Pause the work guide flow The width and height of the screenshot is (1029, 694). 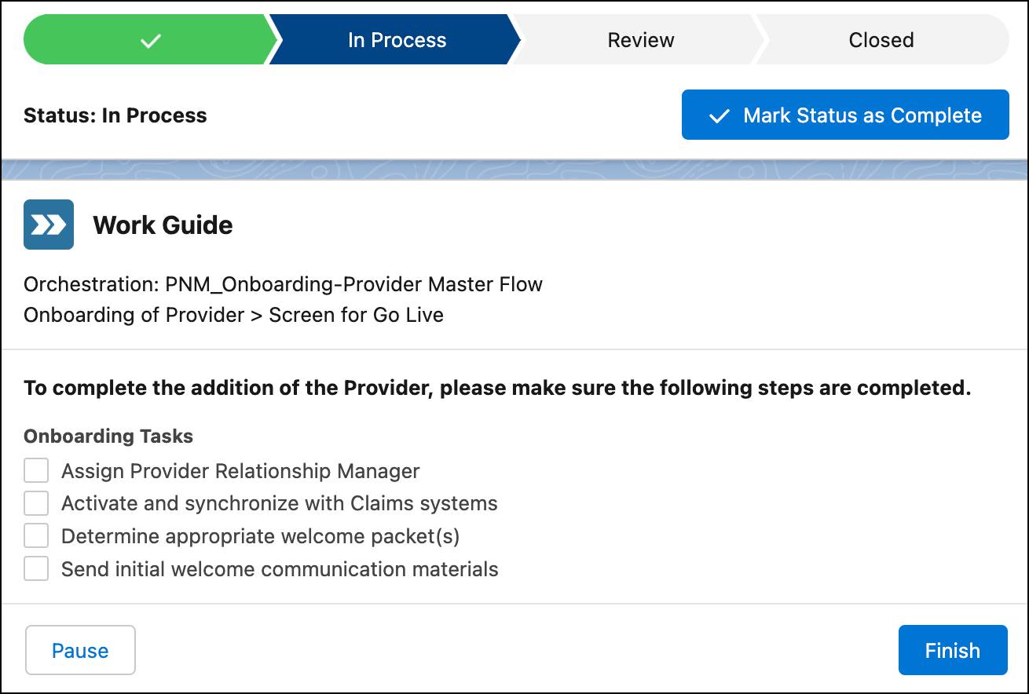tap(80, 650)
